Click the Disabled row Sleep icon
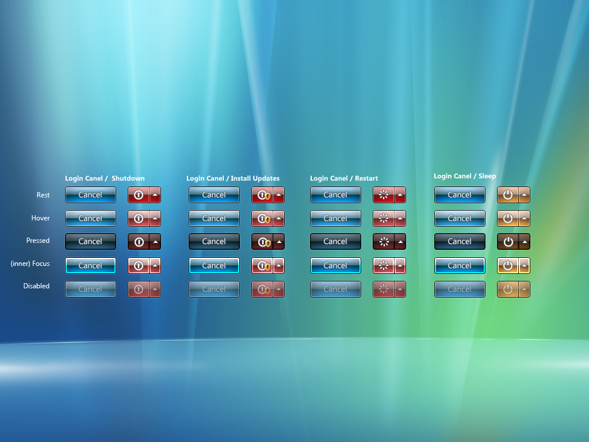 click(508, 289)
